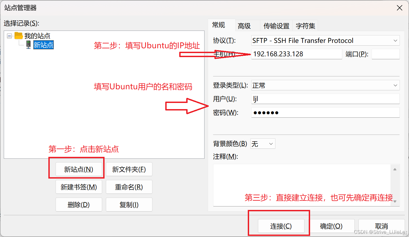Click the 密码 password field
The height and width of the screenshot is (237, 409).
[x=325, y=112]
